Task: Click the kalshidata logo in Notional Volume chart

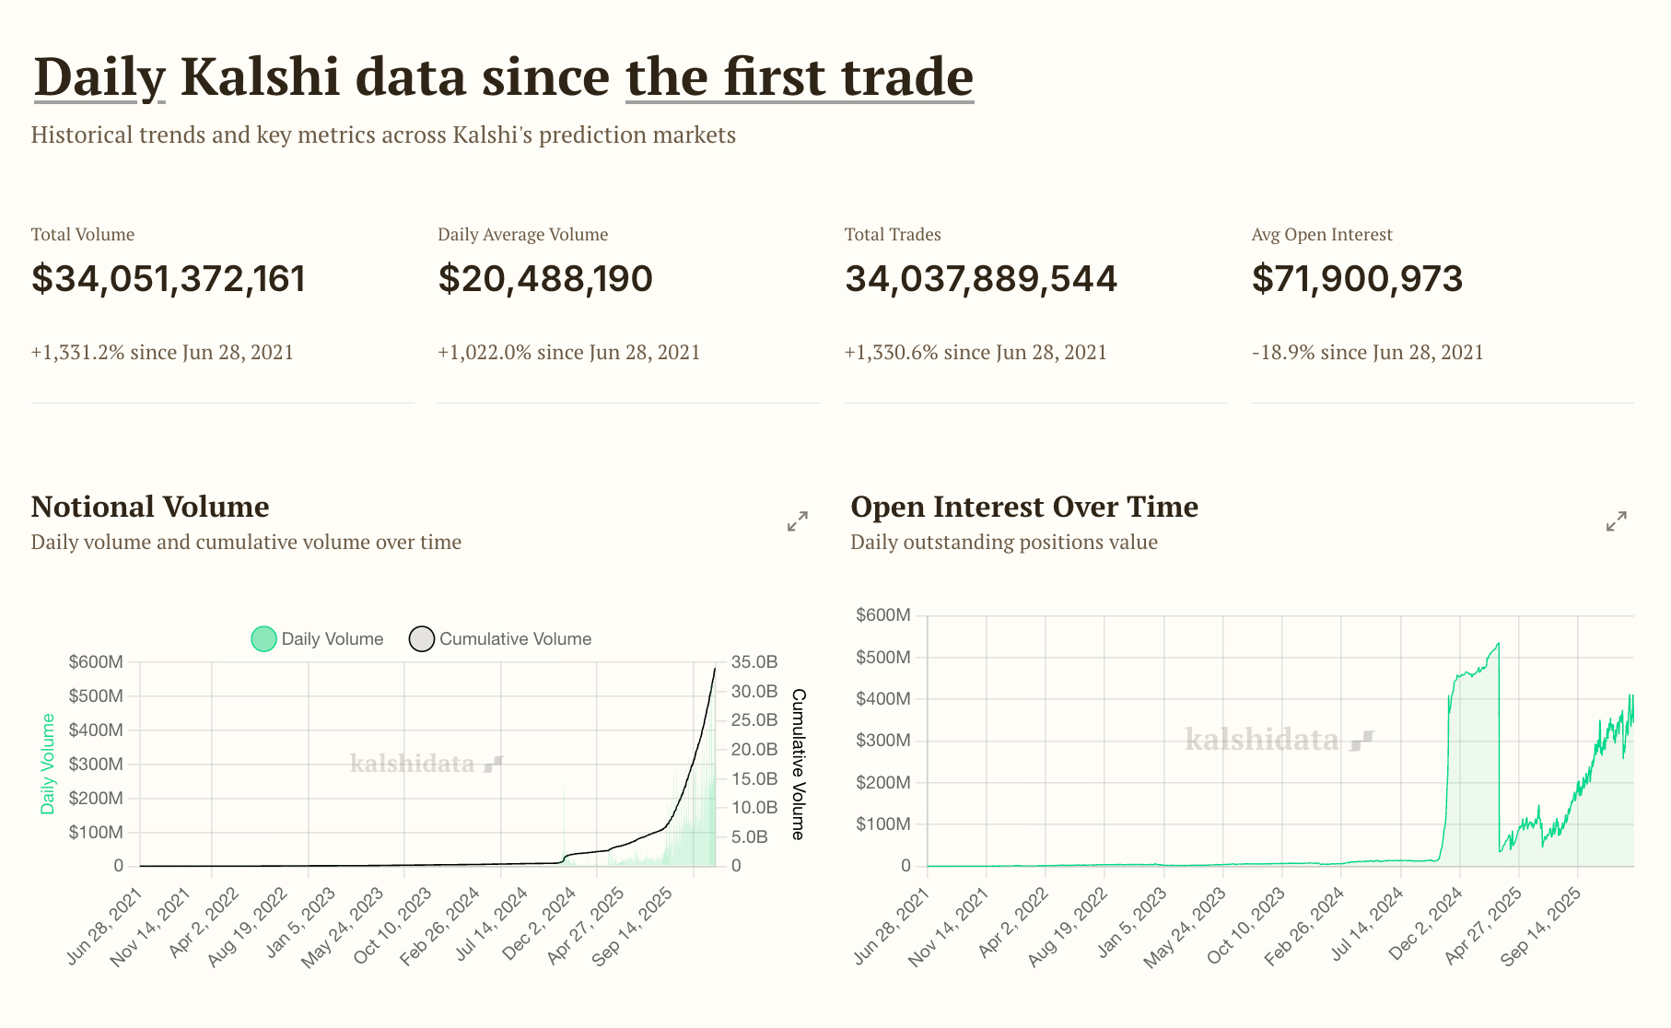Action: pos(426,764)
